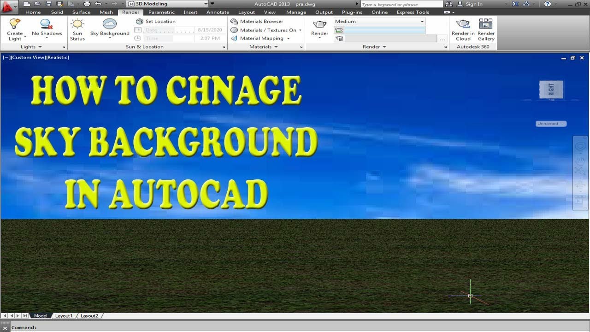Click the [-] viewport controls label
This screenshot has height=332, width=590.
(7, 58)
